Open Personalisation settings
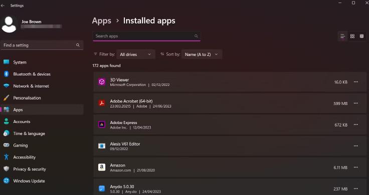Viewport: 369px width, 195px height. [x=42, y=98]
